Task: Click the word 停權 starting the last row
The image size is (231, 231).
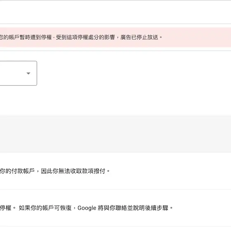Action: click(6, 208)
